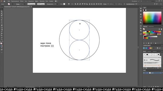Open the Info (i) panel icon in dock

pyautogui.click(x=141, y=11)
